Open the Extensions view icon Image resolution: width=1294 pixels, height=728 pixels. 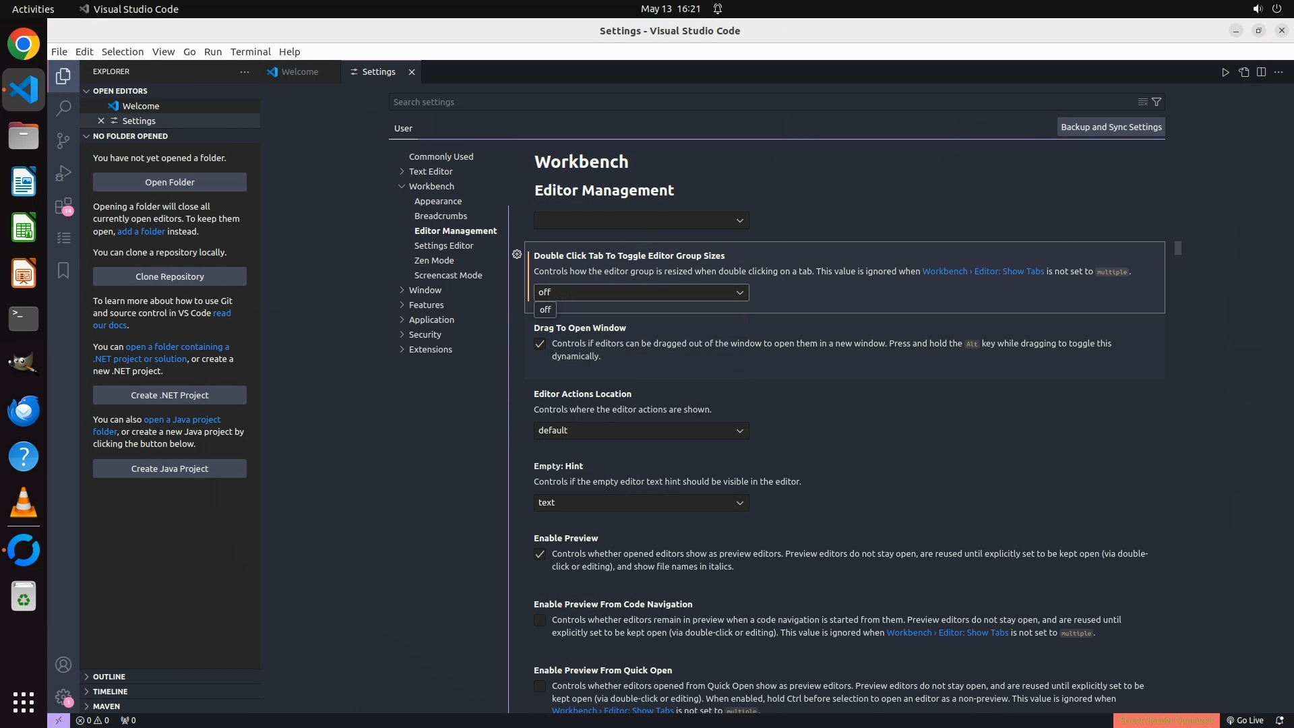click(63, 206)
